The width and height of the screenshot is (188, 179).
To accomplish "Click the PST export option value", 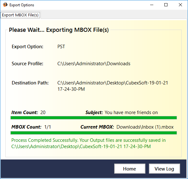I will point(61,47).
